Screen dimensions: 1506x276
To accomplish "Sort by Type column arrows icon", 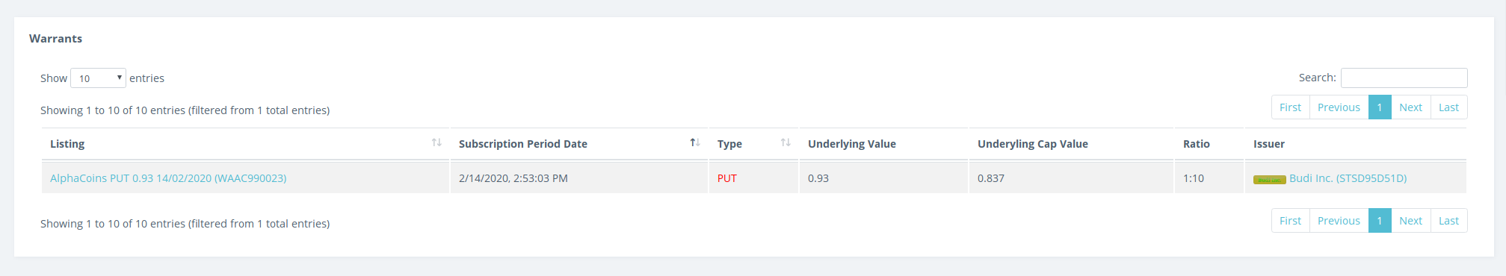I will pyautogui.click(x=786, y=142).
